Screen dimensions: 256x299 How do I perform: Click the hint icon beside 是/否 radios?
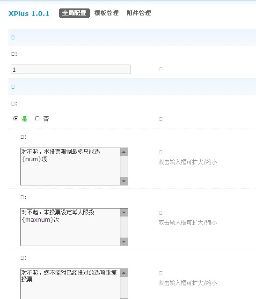click(161, 119)
